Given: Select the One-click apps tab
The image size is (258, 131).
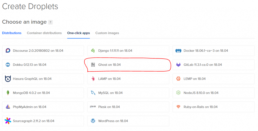Looking at the screenshot, I should (x=78, y=33).
